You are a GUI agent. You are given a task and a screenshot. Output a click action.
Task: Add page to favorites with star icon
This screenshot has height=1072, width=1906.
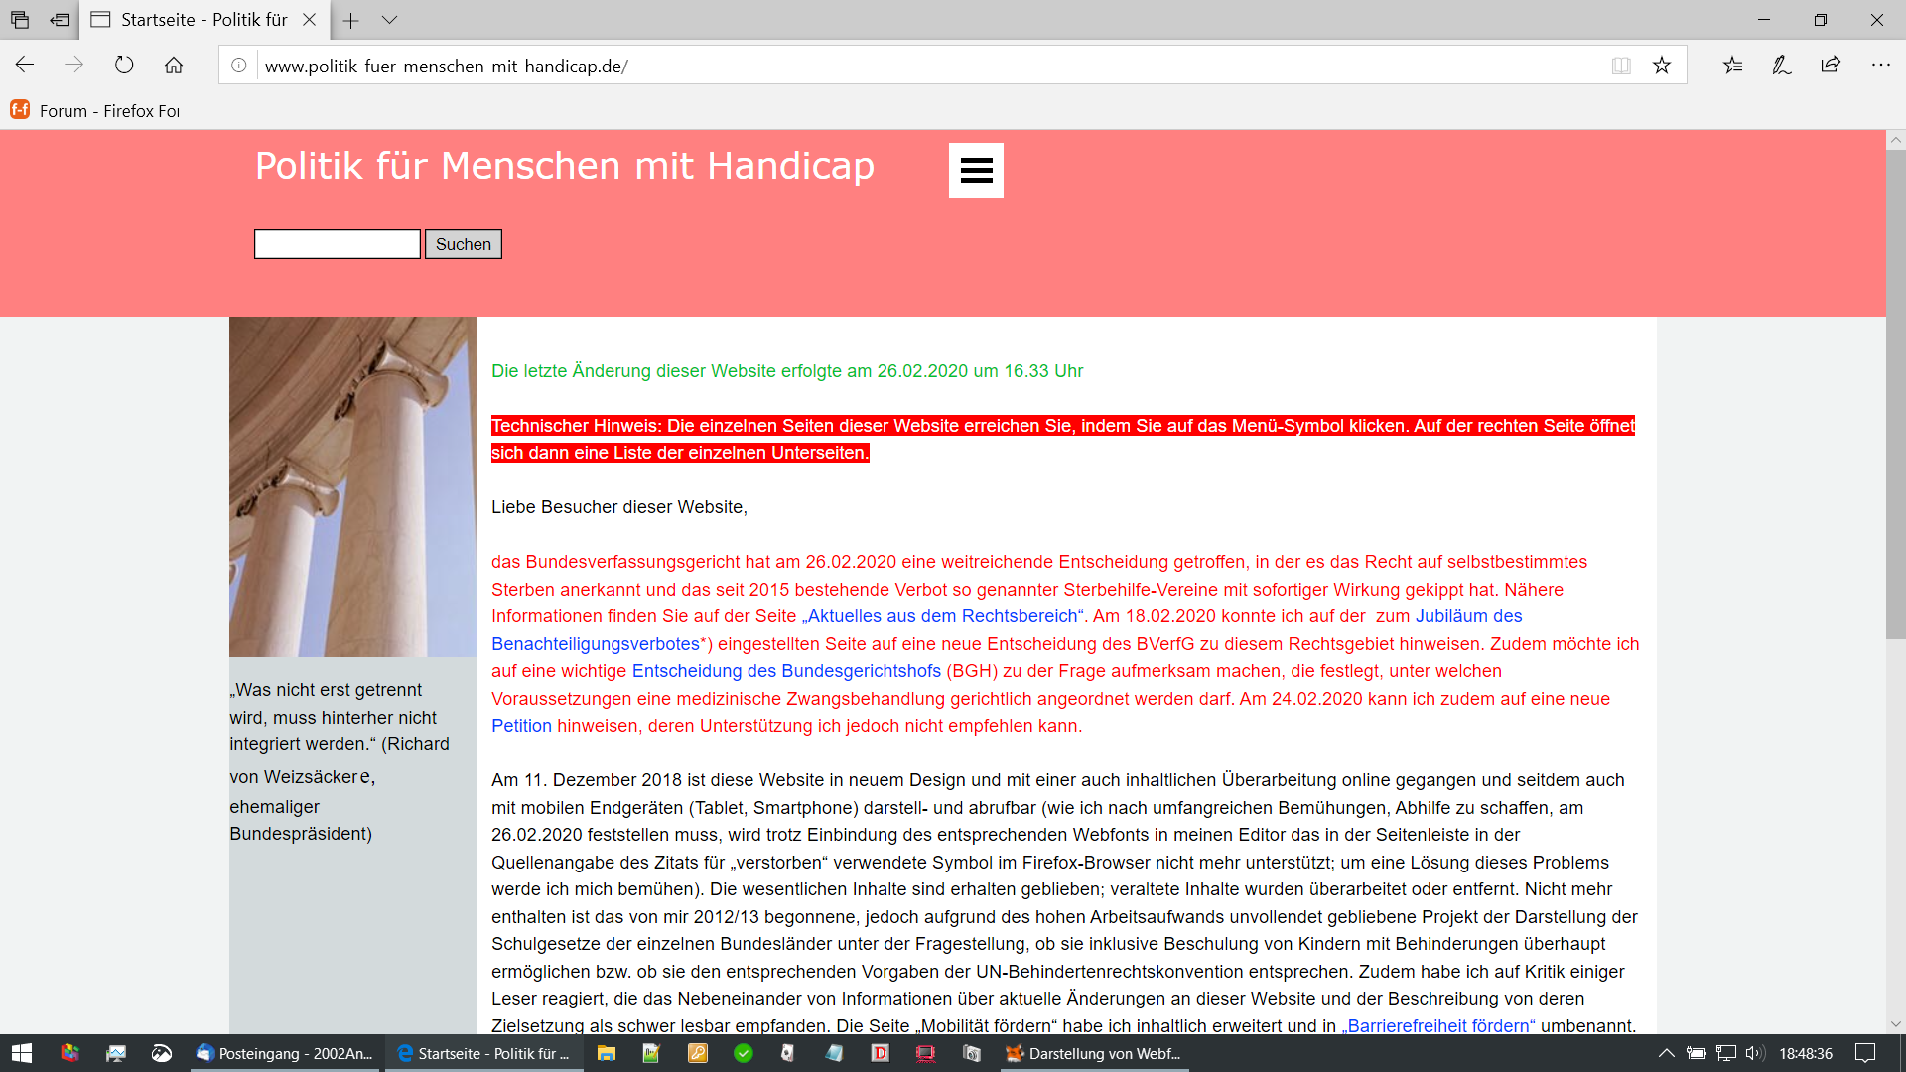pos(1662,66)
